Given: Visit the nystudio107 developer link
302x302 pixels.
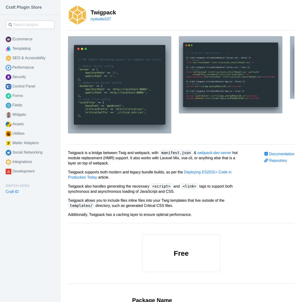Looking at the screenshot, I should pyautogui.click(x=101, y=19).
